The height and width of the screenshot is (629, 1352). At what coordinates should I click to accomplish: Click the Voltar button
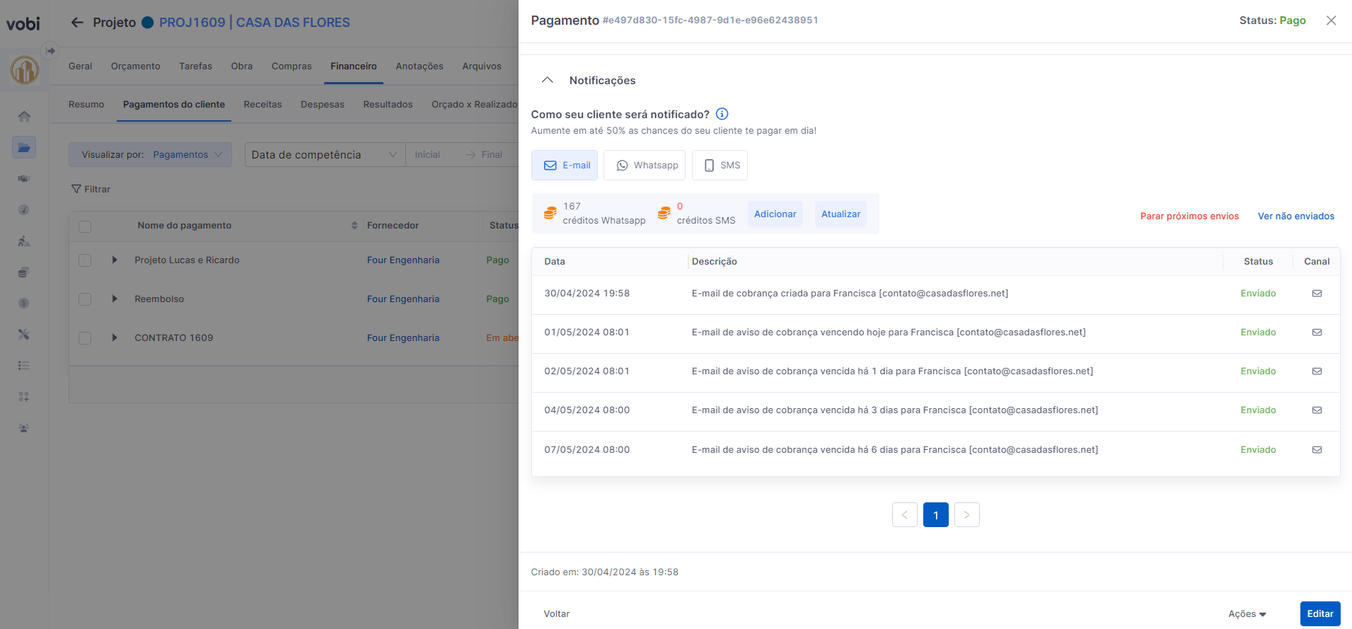tap(557, 614)
